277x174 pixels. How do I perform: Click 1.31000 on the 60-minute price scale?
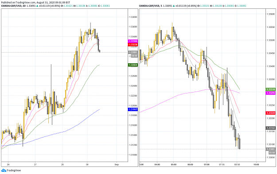133,155
